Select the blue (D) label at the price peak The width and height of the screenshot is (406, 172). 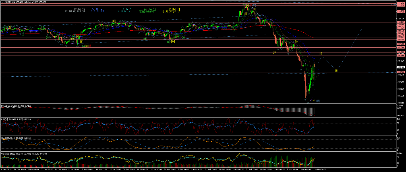[254, 5]
